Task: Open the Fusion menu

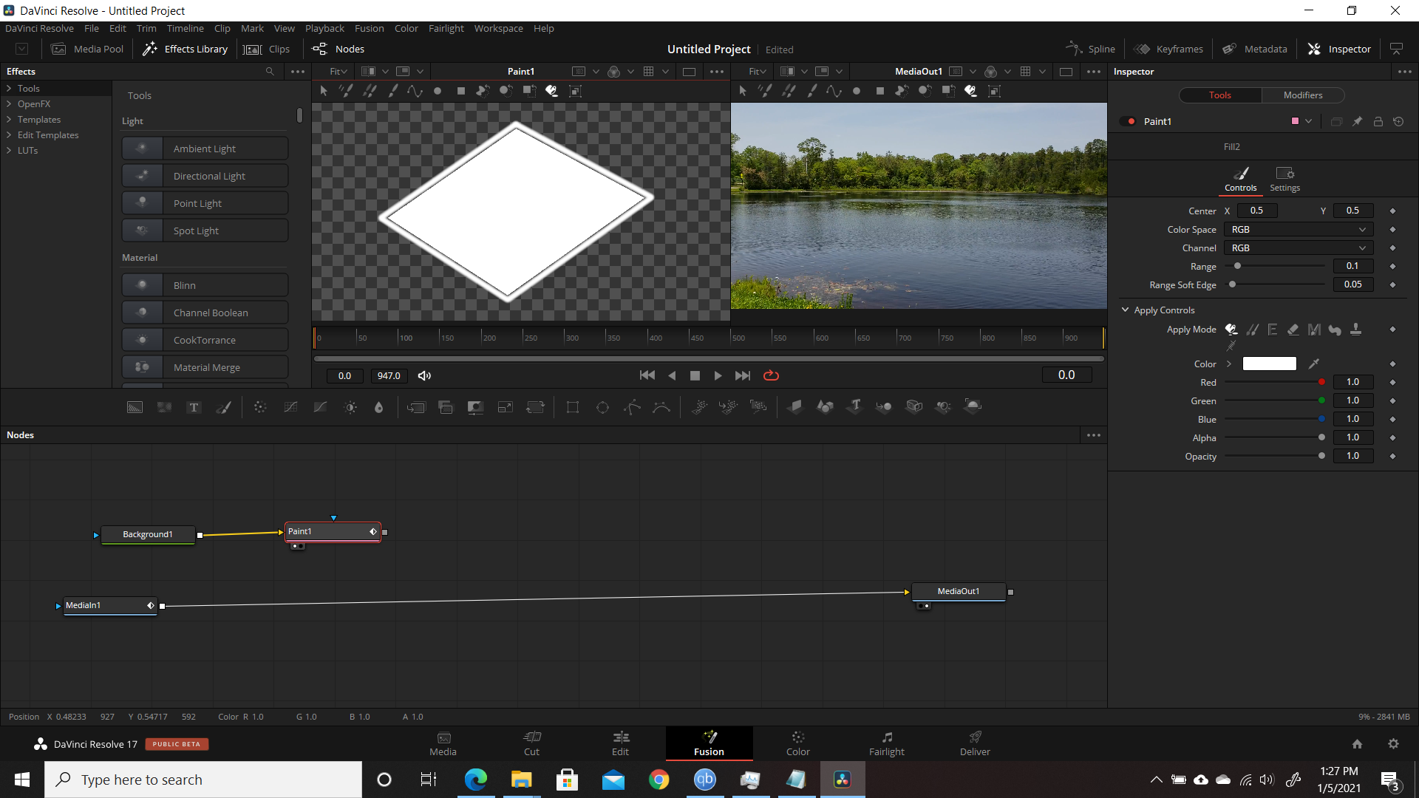Action: (369, 28)
